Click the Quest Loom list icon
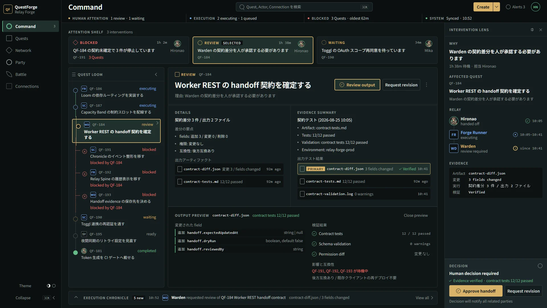The image size is (547, 308). [x=74, y=74]
